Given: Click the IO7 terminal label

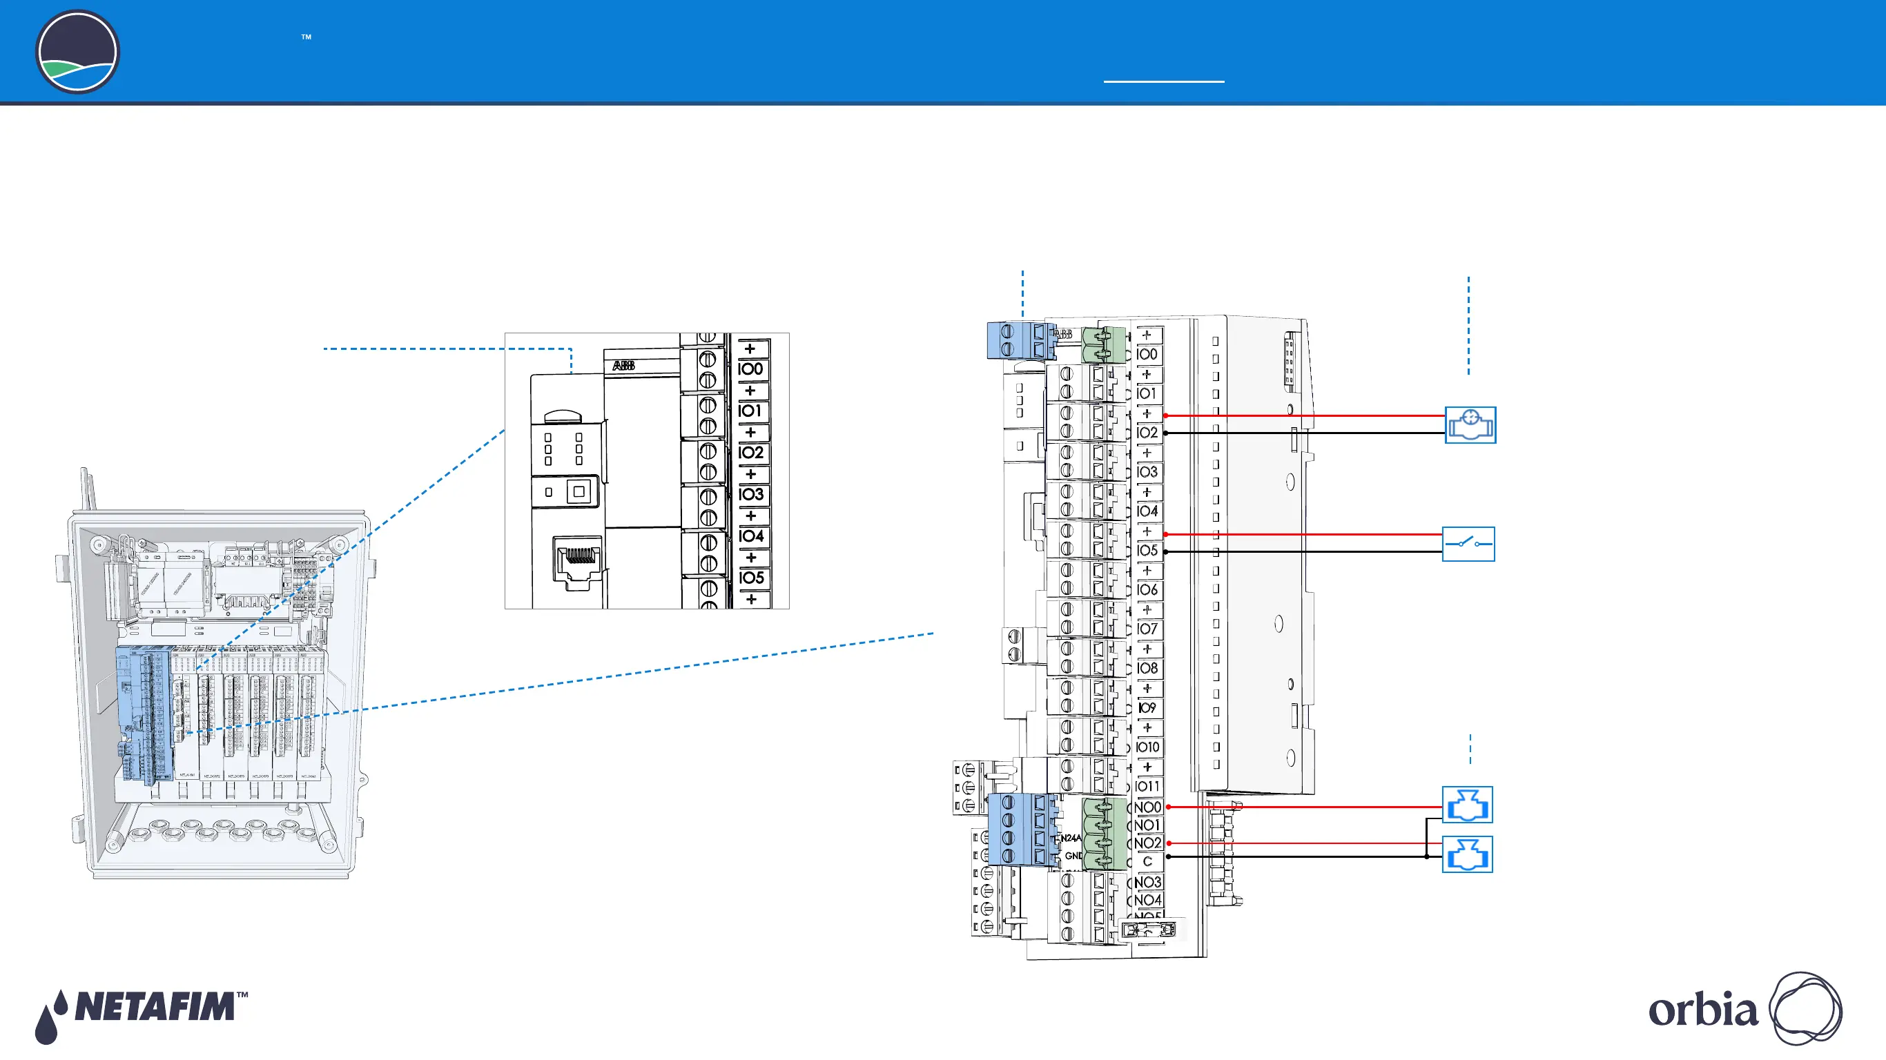Looking at the screenshot, I should pos(1147,629).
